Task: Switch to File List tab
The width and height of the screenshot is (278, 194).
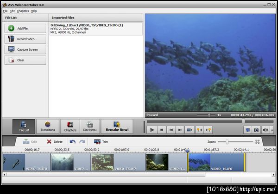Action: 24,127
